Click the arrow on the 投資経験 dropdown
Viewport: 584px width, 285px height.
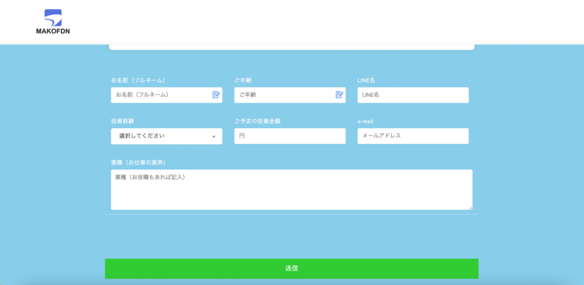[214, 137]
